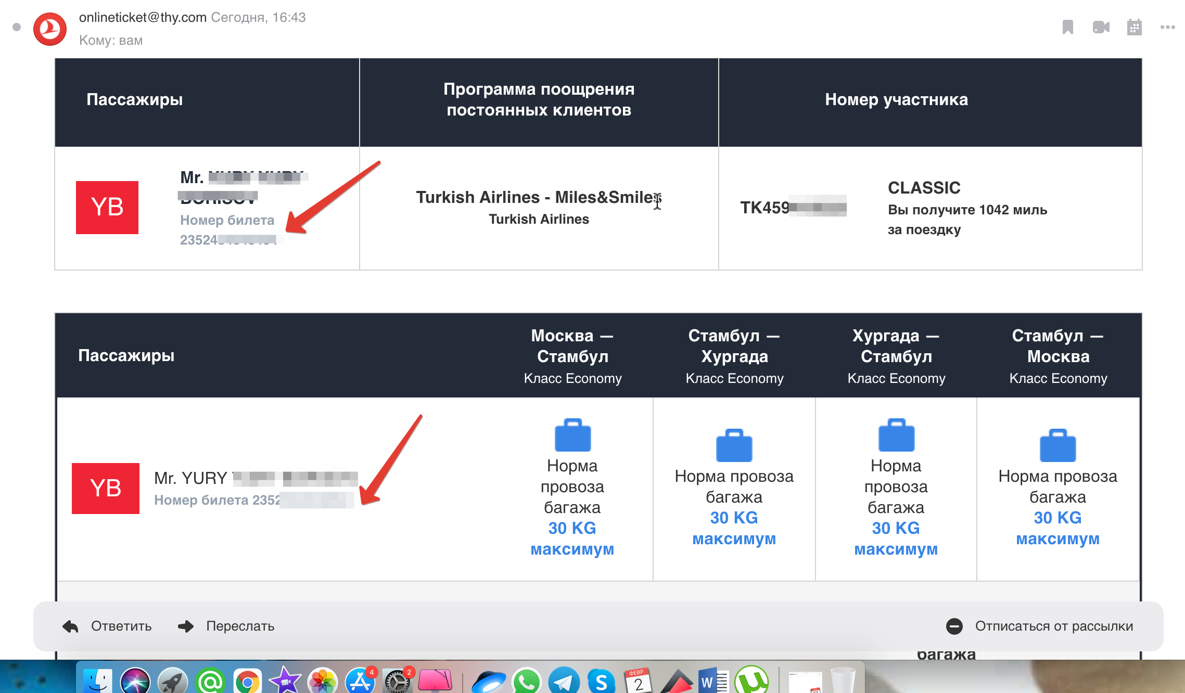Click the 'Кому: вам' recipient line
The width and height of the screenshot is (1185, 693).
111,40
